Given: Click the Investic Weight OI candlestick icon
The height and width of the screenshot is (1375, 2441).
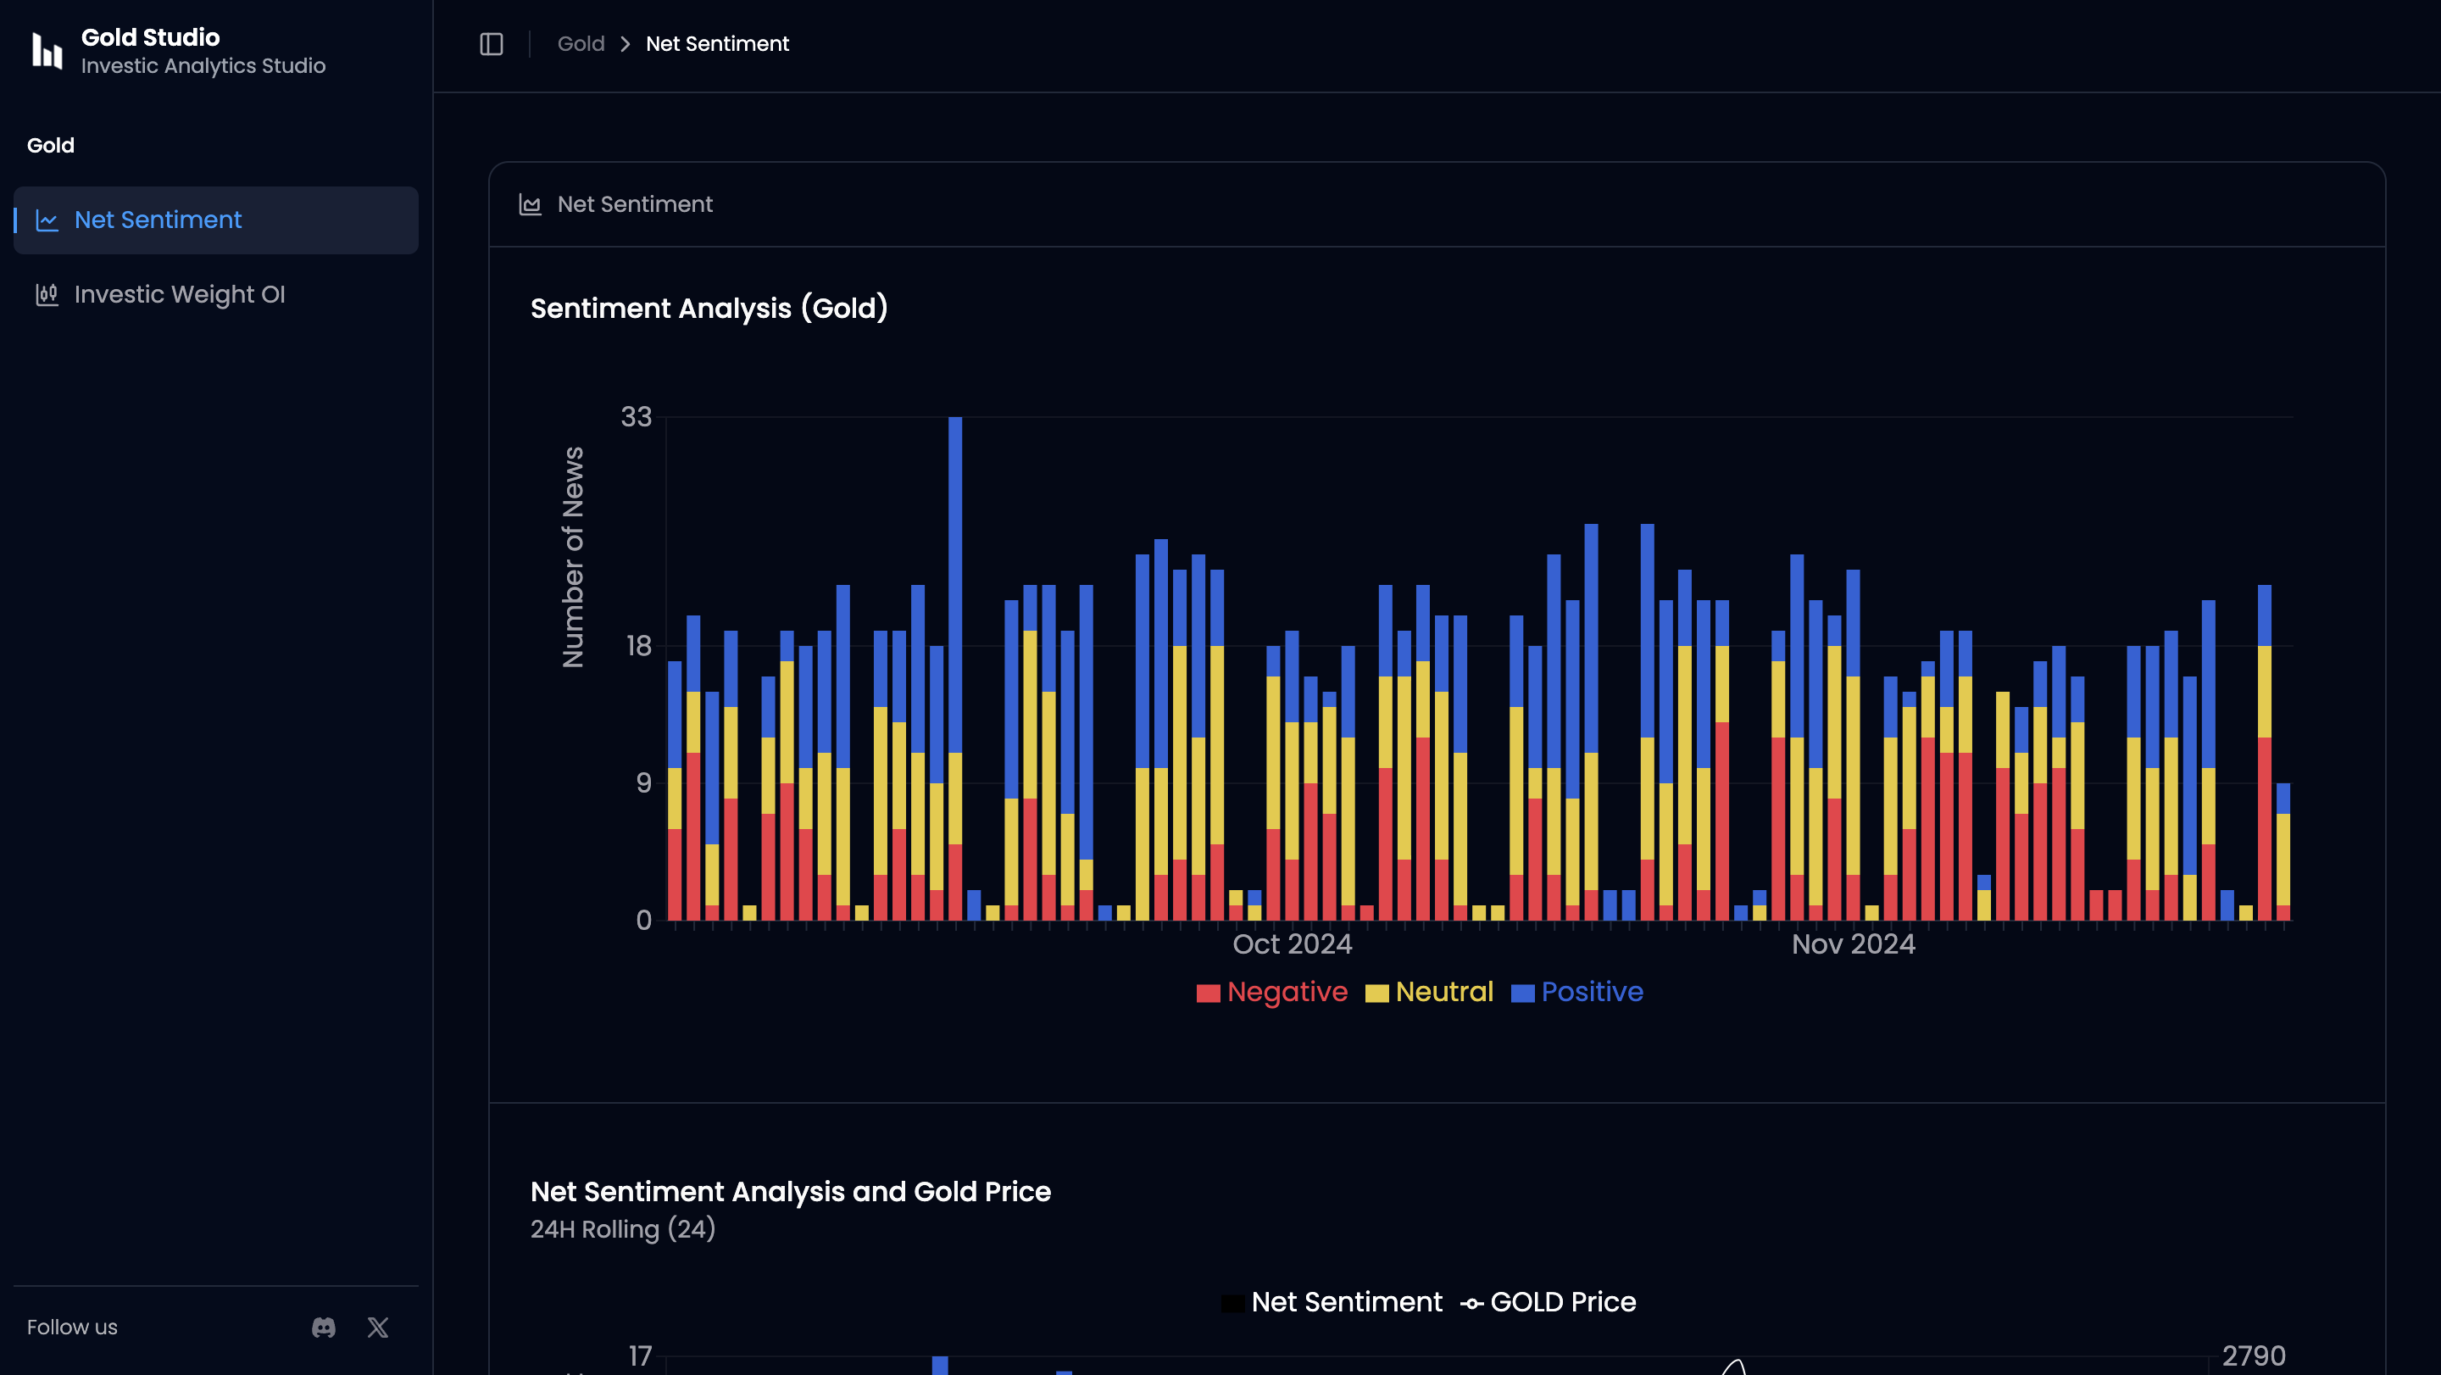Looking at the screenshot, I should pyautogui.click(x=47, y=295).
